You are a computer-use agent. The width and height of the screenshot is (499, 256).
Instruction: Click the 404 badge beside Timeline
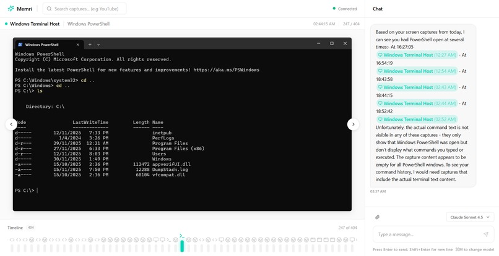point(30,228)
